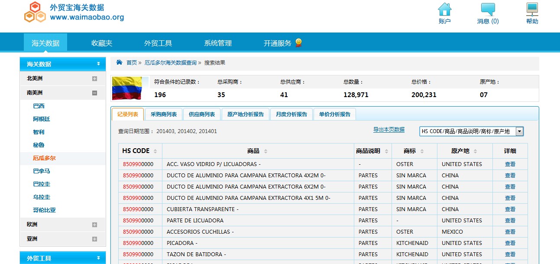The height and width of the screenshot is (264, 560).
Task: Click 厄瓜多尔海关数据查询 breadcrumb link
Action: 170,63
